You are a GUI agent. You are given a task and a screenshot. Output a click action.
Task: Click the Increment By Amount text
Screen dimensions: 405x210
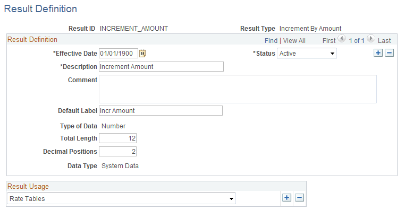point(310,28)
